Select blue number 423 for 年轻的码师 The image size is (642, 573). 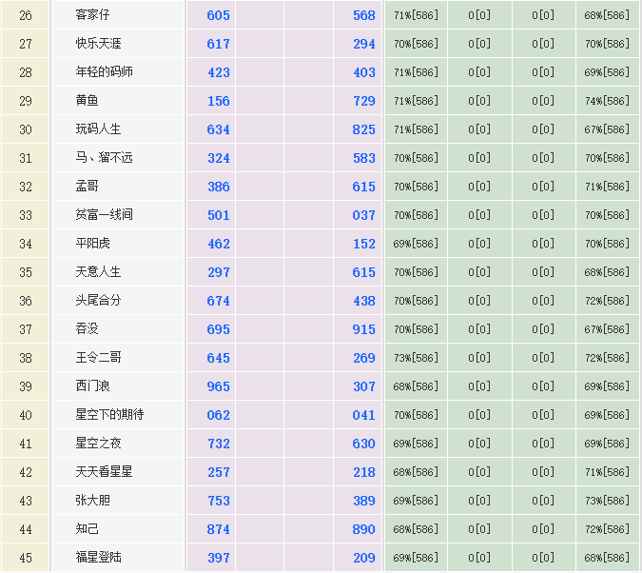coord(218,72)
